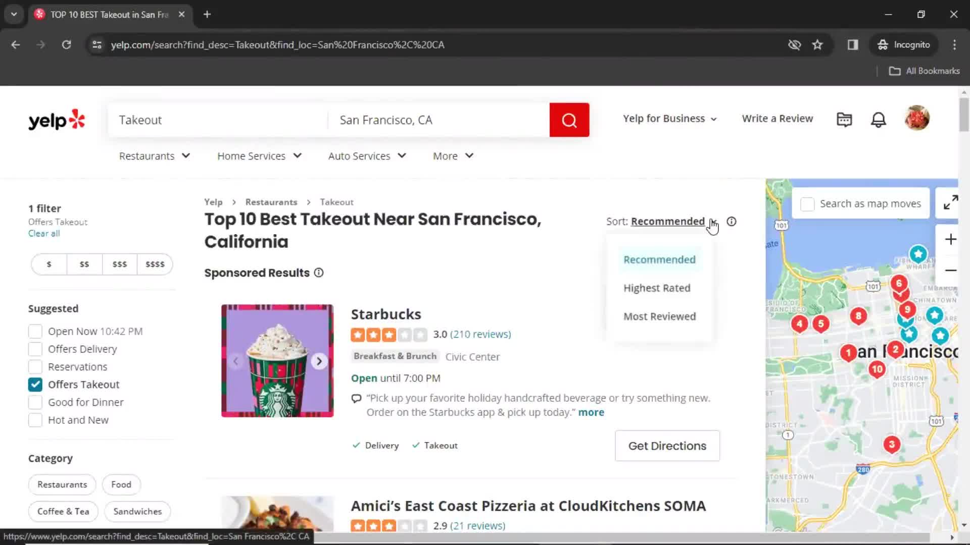The image size is (970, 545).
Task: Check Good for Dinner filter
Action: pyautogui.click(x=35, y=402)
